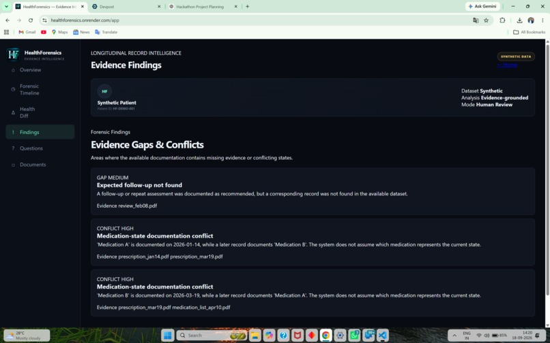This screenshot has height=343, width=550.
Task: Open Overview in the sidebar
Action: (40, 70)
